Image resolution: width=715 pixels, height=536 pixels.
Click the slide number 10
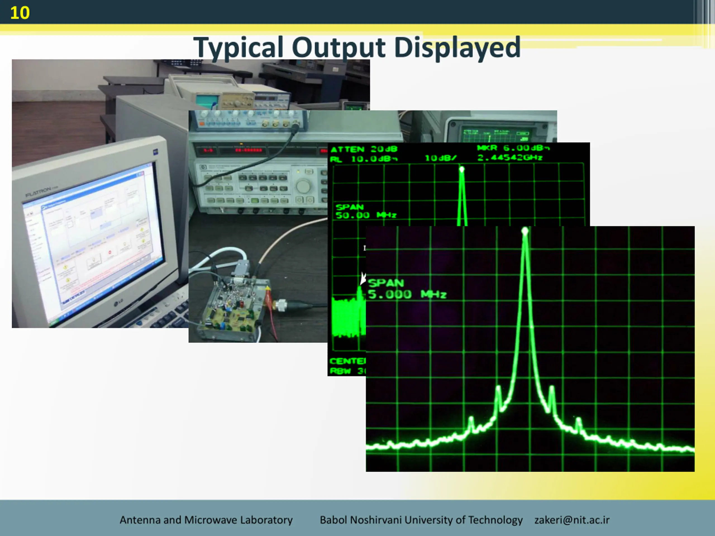tap(20, 13)
